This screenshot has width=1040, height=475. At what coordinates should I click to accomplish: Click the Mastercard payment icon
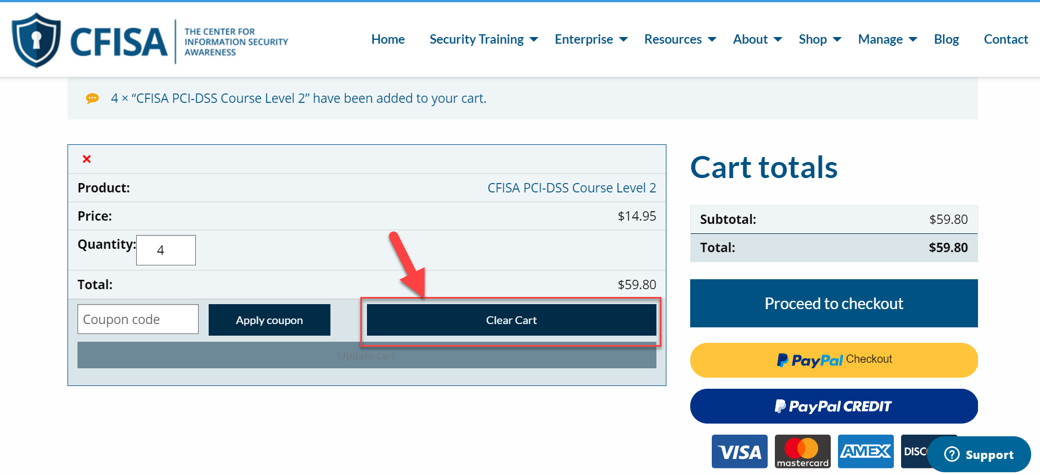pyautogui.click(x=802, y=452)
